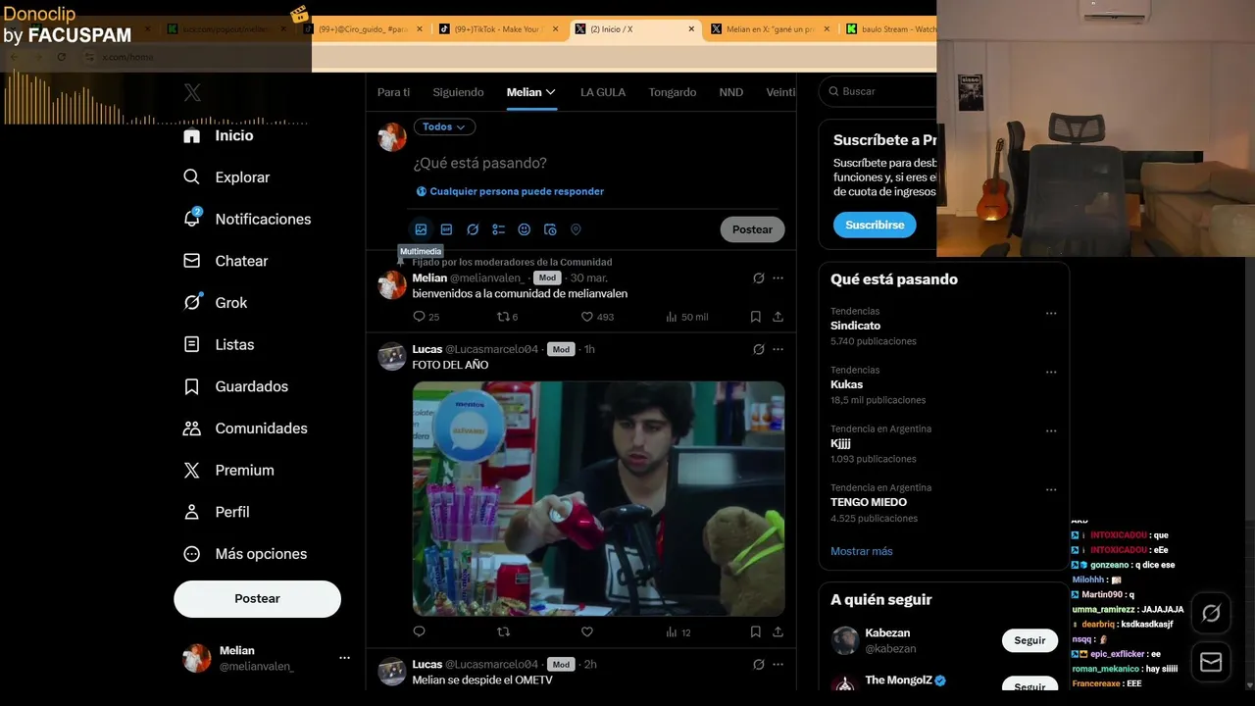Open the FOTO DEL AÑO post image

[598, 498]
